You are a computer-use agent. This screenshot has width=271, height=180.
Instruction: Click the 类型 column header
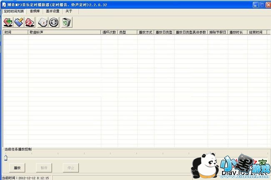(128, 32)
